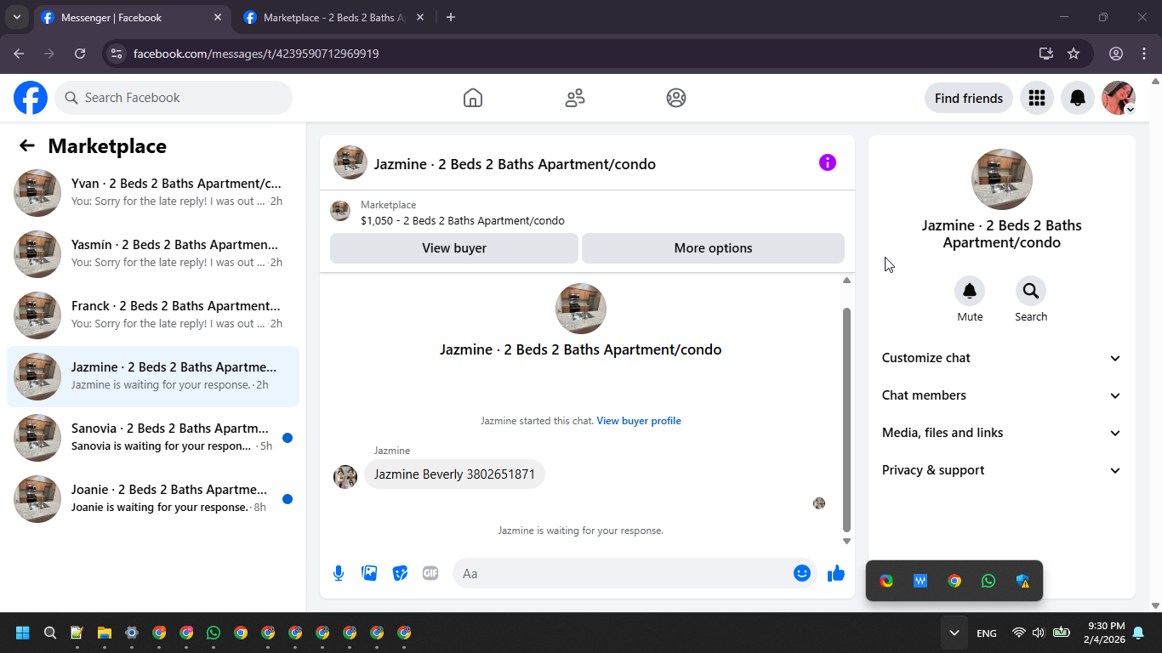Click the Search Facebook field
The height and width of the screenshot is (653, 1162).
[174, 98]
